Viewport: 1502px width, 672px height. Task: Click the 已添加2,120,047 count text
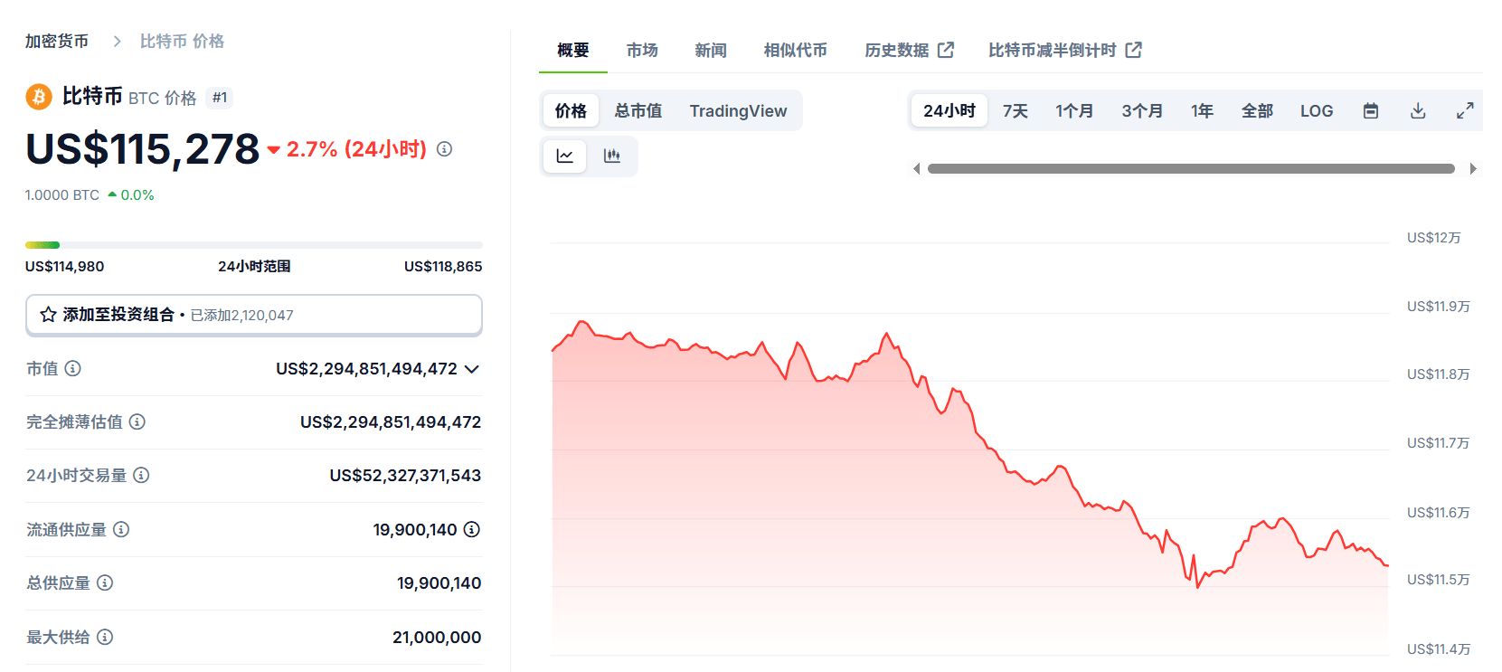[242, 315]
